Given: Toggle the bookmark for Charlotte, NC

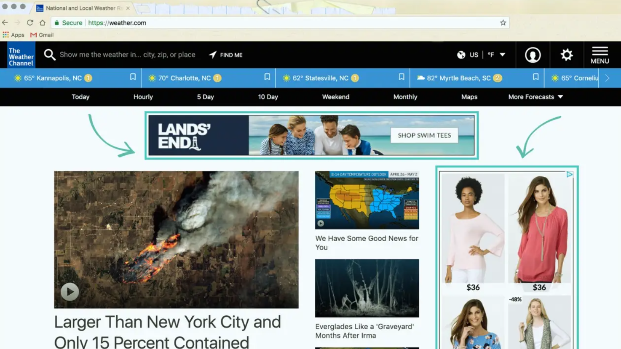Looking at the screenshot, I should [x=267, y=77].
